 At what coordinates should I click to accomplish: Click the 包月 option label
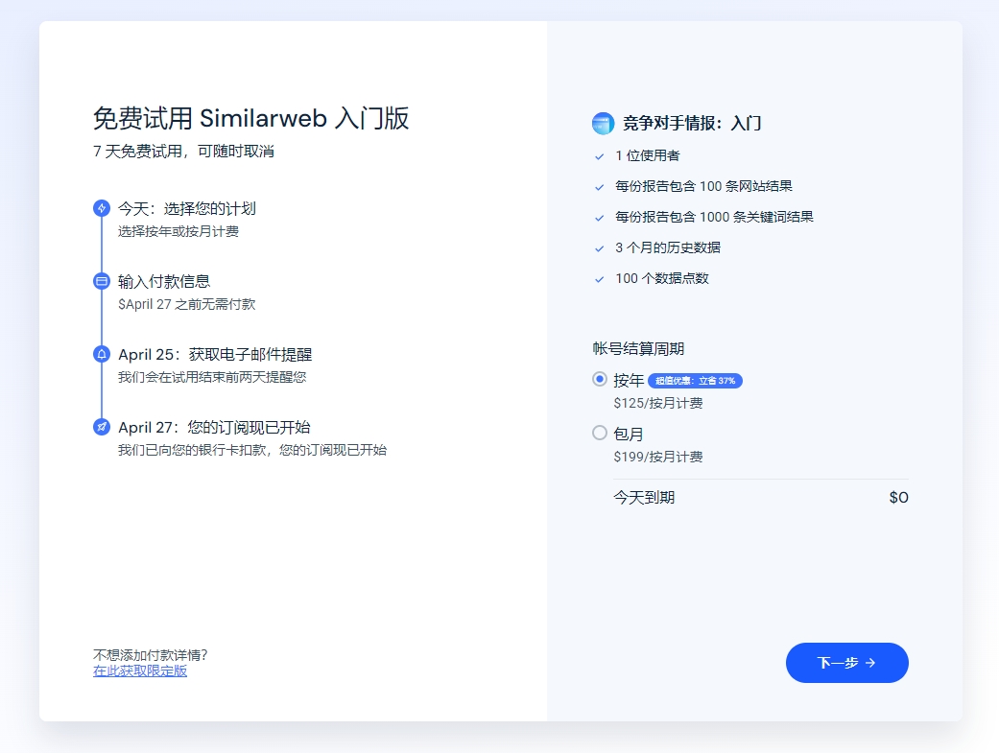click(x=629, y=434)
